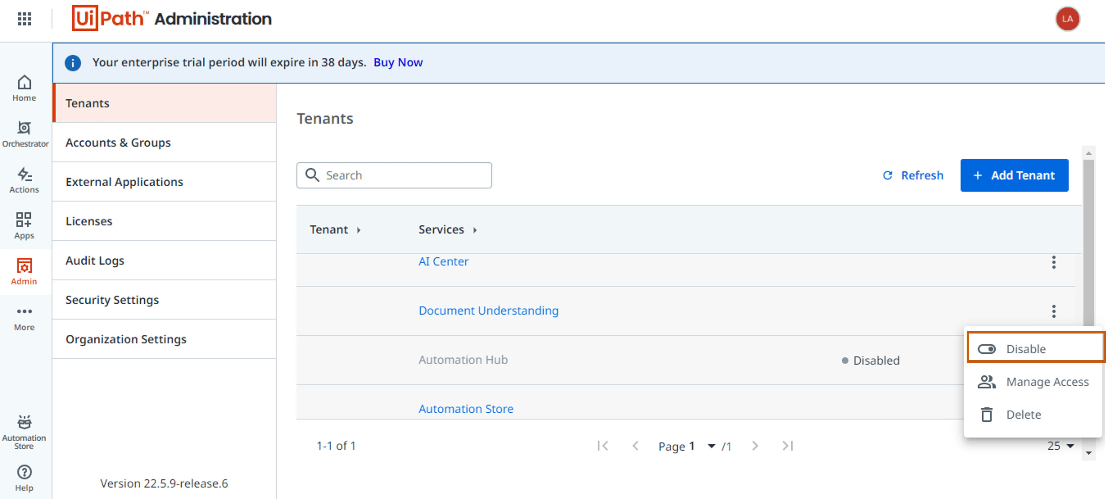Open Orchestrator from the left rail
1106x499 pixels.
tap(25, 134)
